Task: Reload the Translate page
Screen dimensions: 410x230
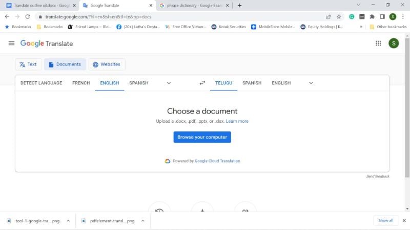Action: (x=28, y=17)
